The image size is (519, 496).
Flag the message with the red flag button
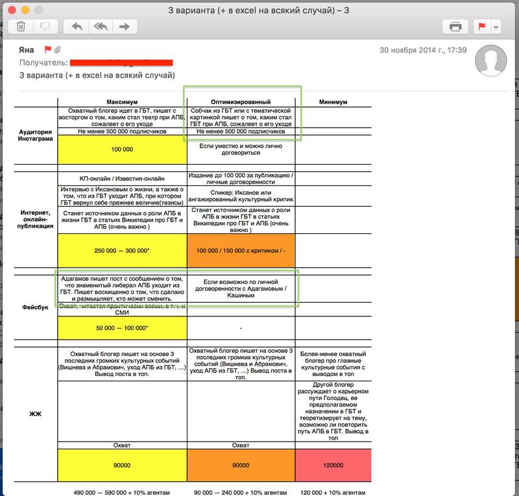(x=482, y=27)
